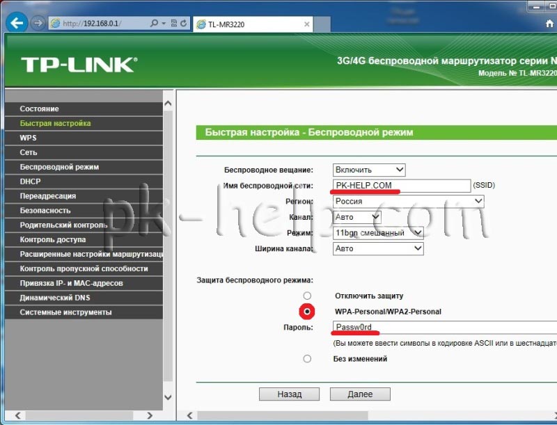Image resolution: width=557 pixels, height=425 pixels.
Task: Click the Быстрая настройка - Беспроводной режим heading
Action: click(309, 132)
